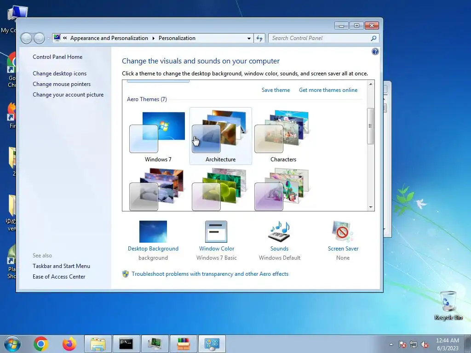Viewport: 471px width, 353px height.
Task: Click the Desktop Background link text
Action: tap(153, 249)
